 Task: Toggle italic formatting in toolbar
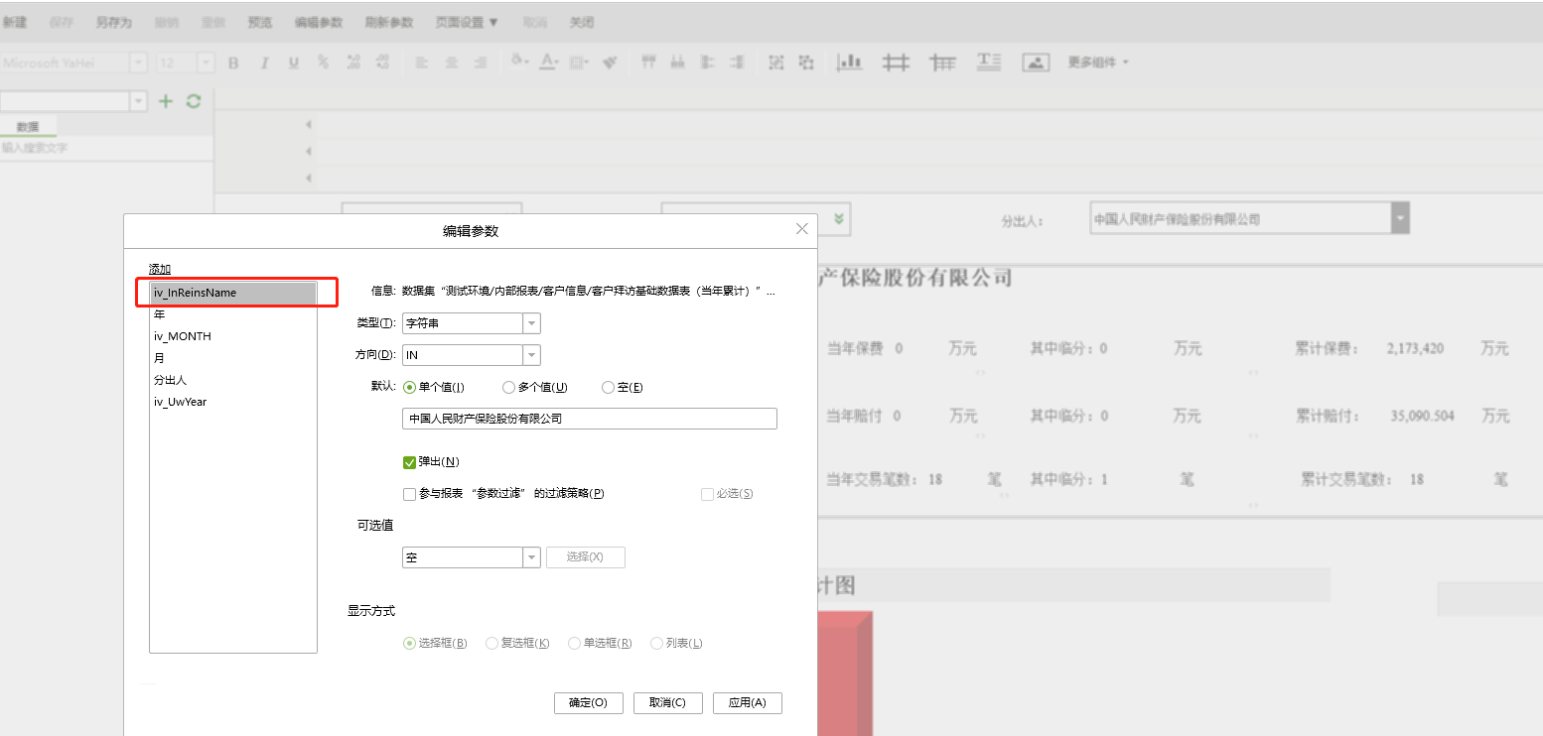coord(264,62)
